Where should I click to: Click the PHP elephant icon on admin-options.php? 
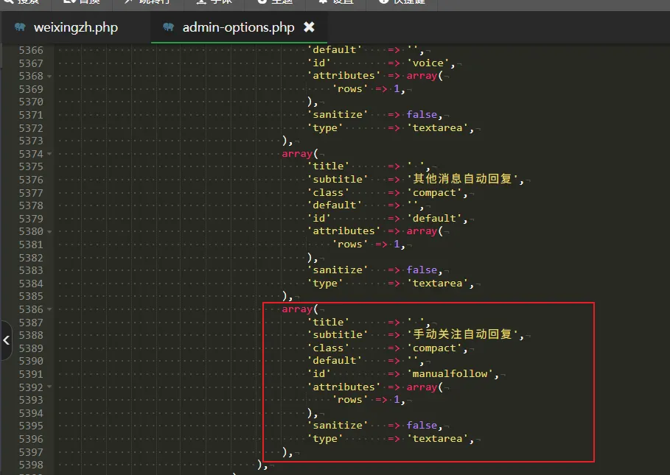[x=168, y=27]
